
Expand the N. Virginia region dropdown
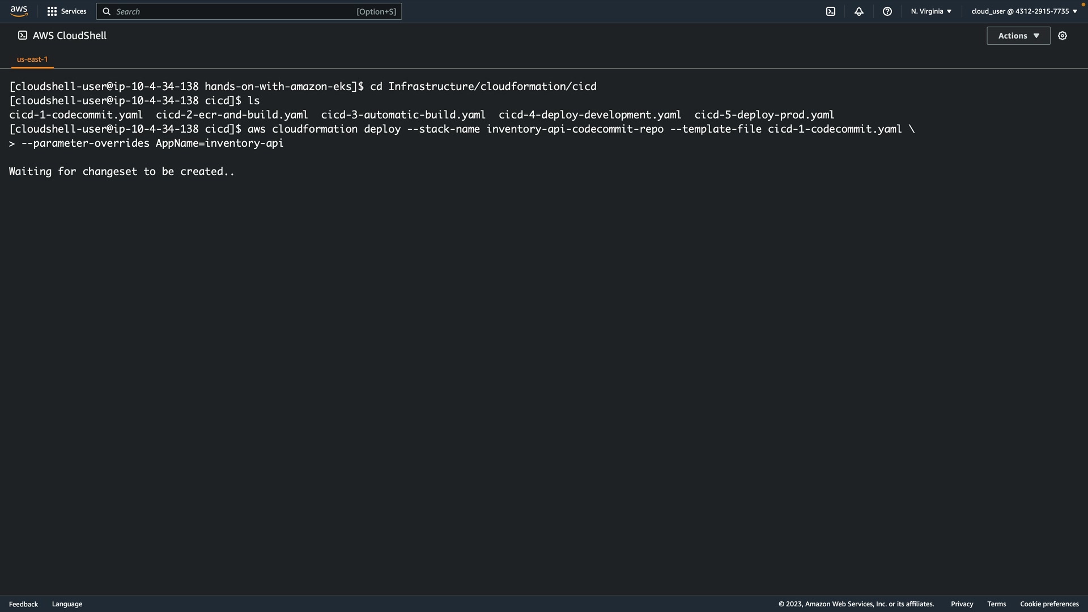[x=931, y=11]
